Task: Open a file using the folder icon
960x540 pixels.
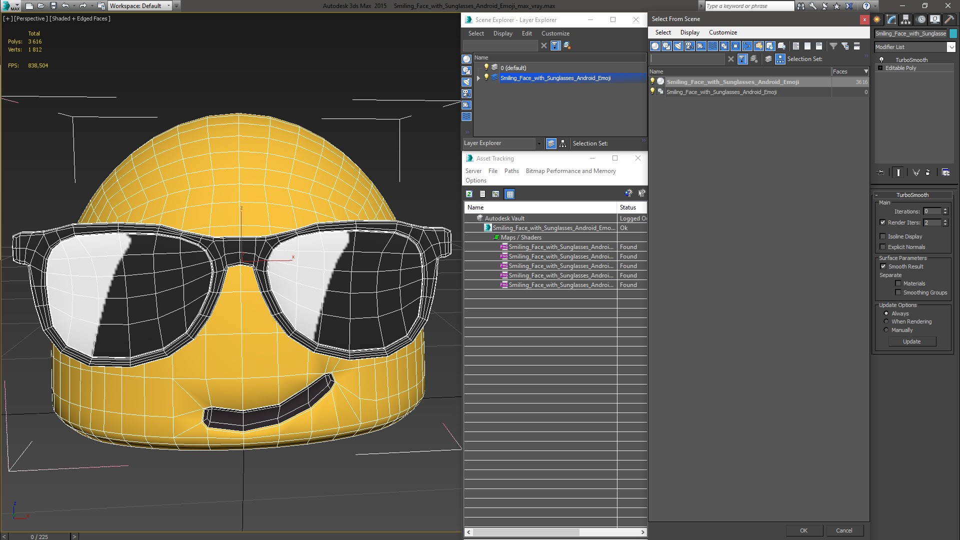Action: click(41, 6)
